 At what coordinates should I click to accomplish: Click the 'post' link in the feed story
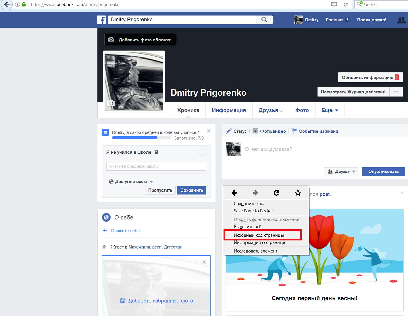[325, 194]
